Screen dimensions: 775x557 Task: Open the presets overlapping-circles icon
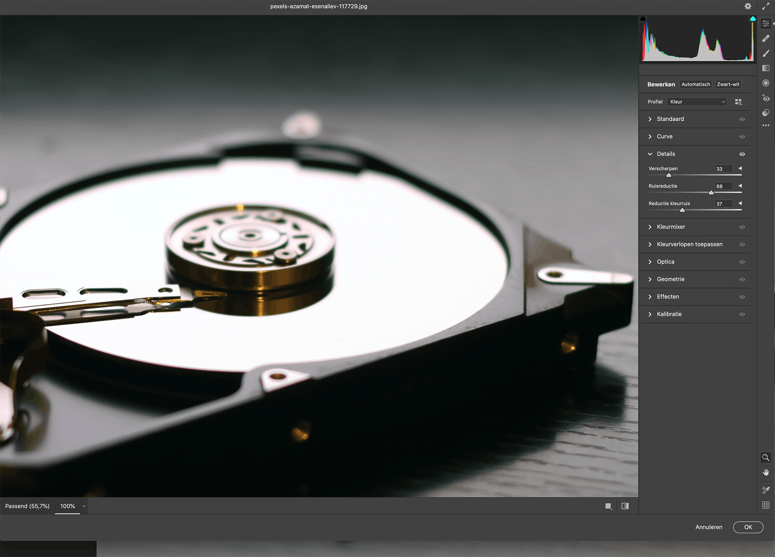pos(766,113)
